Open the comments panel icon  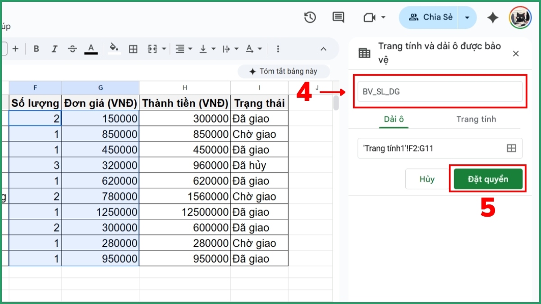(338, 17)
